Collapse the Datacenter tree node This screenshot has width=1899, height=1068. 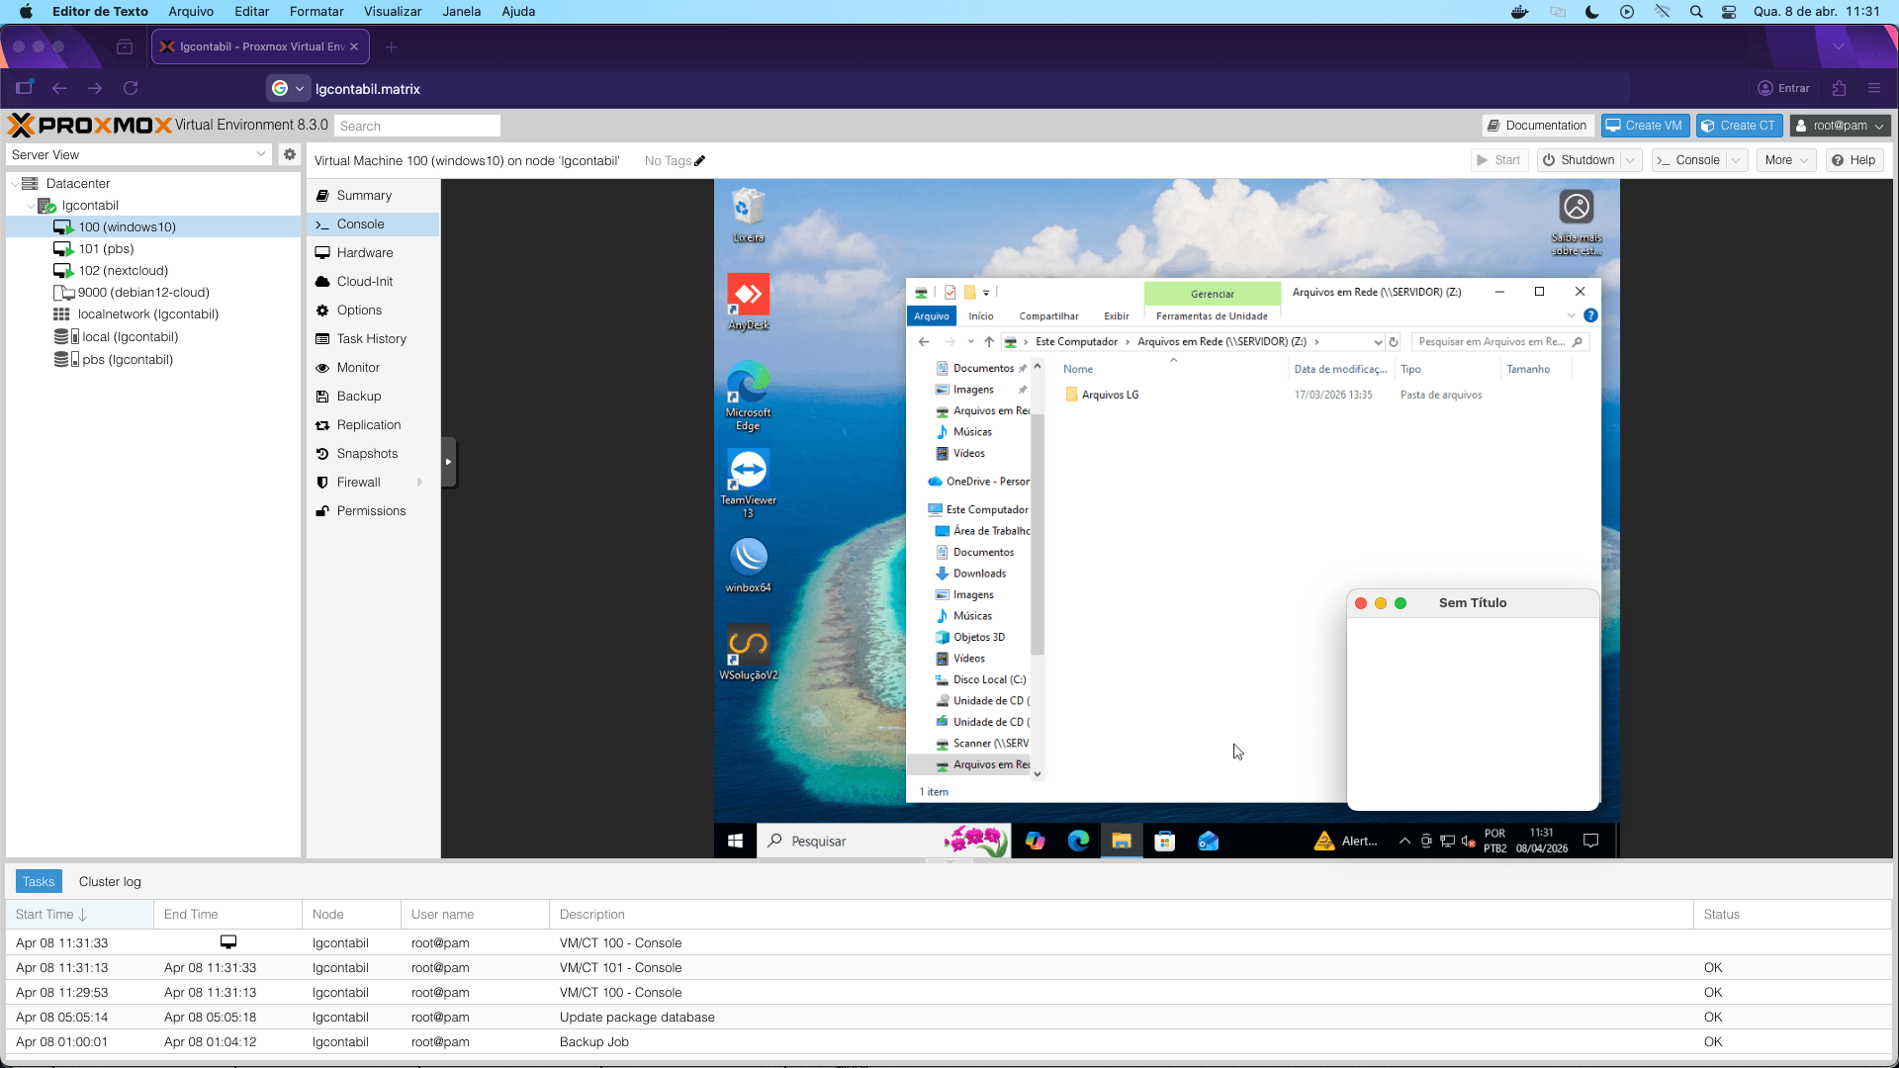(15, 184)
